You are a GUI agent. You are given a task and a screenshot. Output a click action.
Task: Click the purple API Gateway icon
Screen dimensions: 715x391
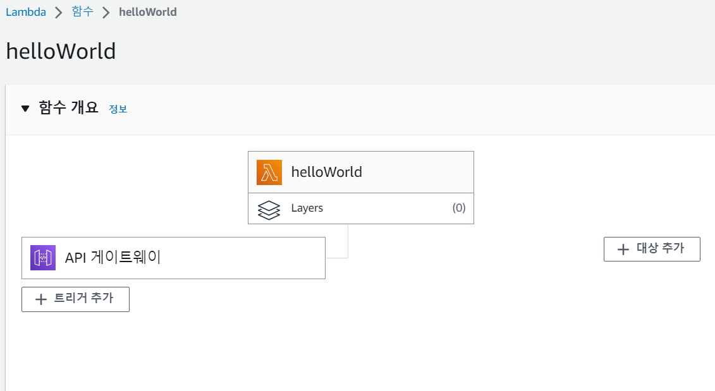click(x=43, y=258)
